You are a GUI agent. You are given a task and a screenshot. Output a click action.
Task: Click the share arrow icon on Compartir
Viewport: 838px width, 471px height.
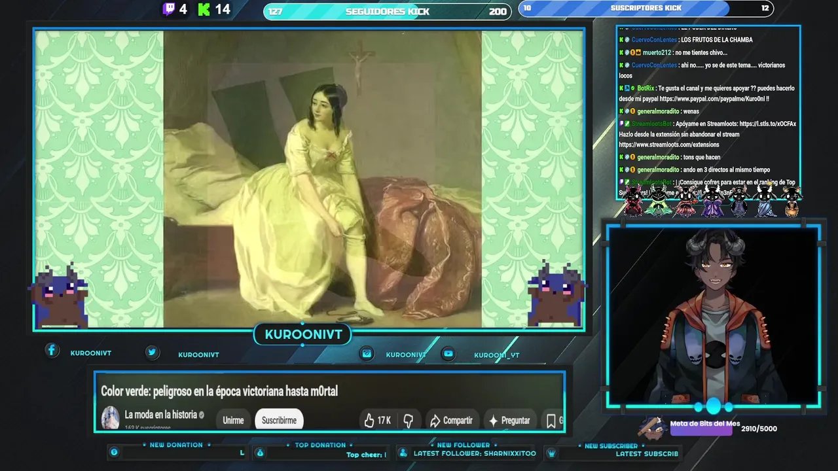tap(435, 421)
